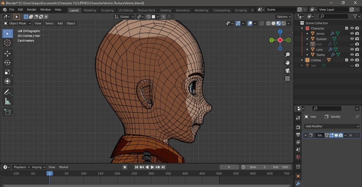Open the Object Mode dropdown
The image size is (362, 187).
click(17, 23)
